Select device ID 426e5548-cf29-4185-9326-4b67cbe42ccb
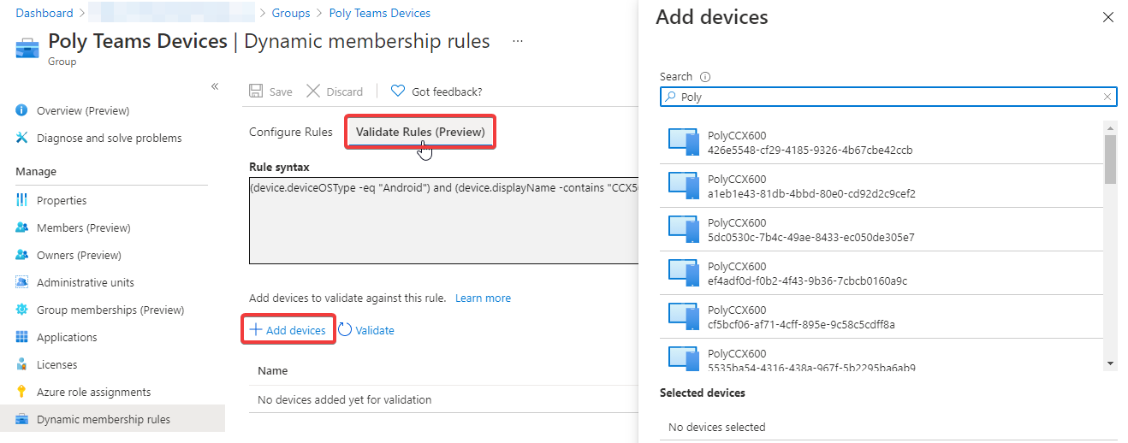The height and width of the screenshot is (443, 1128). [810, 151]
